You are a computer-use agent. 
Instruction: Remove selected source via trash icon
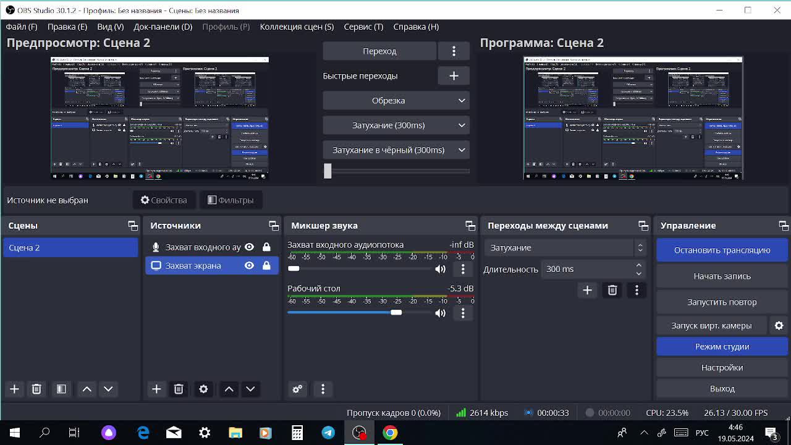pos(179,389)
